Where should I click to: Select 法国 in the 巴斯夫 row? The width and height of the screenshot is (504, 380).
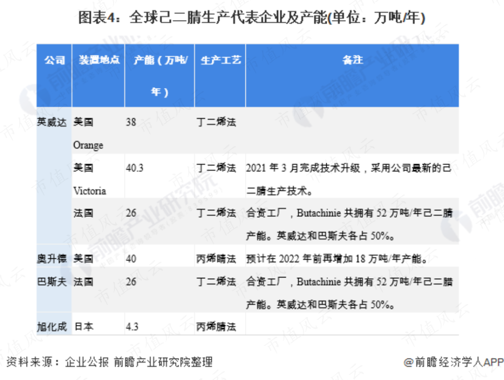point(83,282)
